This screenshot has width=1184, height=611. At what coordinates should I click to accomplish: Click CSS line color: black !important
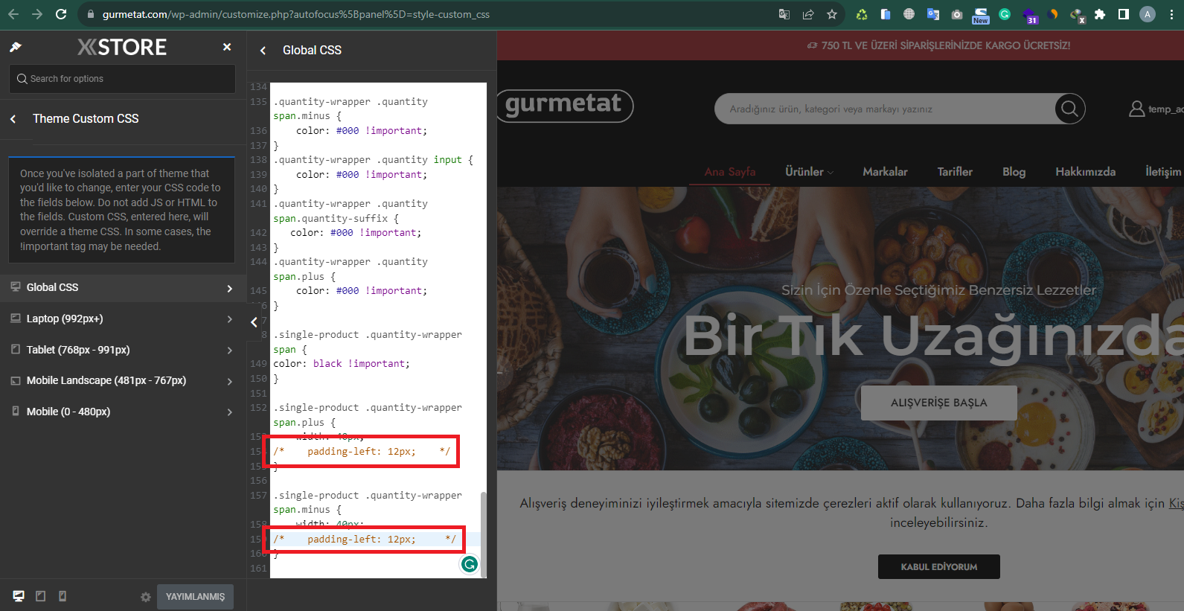point(342,364)
